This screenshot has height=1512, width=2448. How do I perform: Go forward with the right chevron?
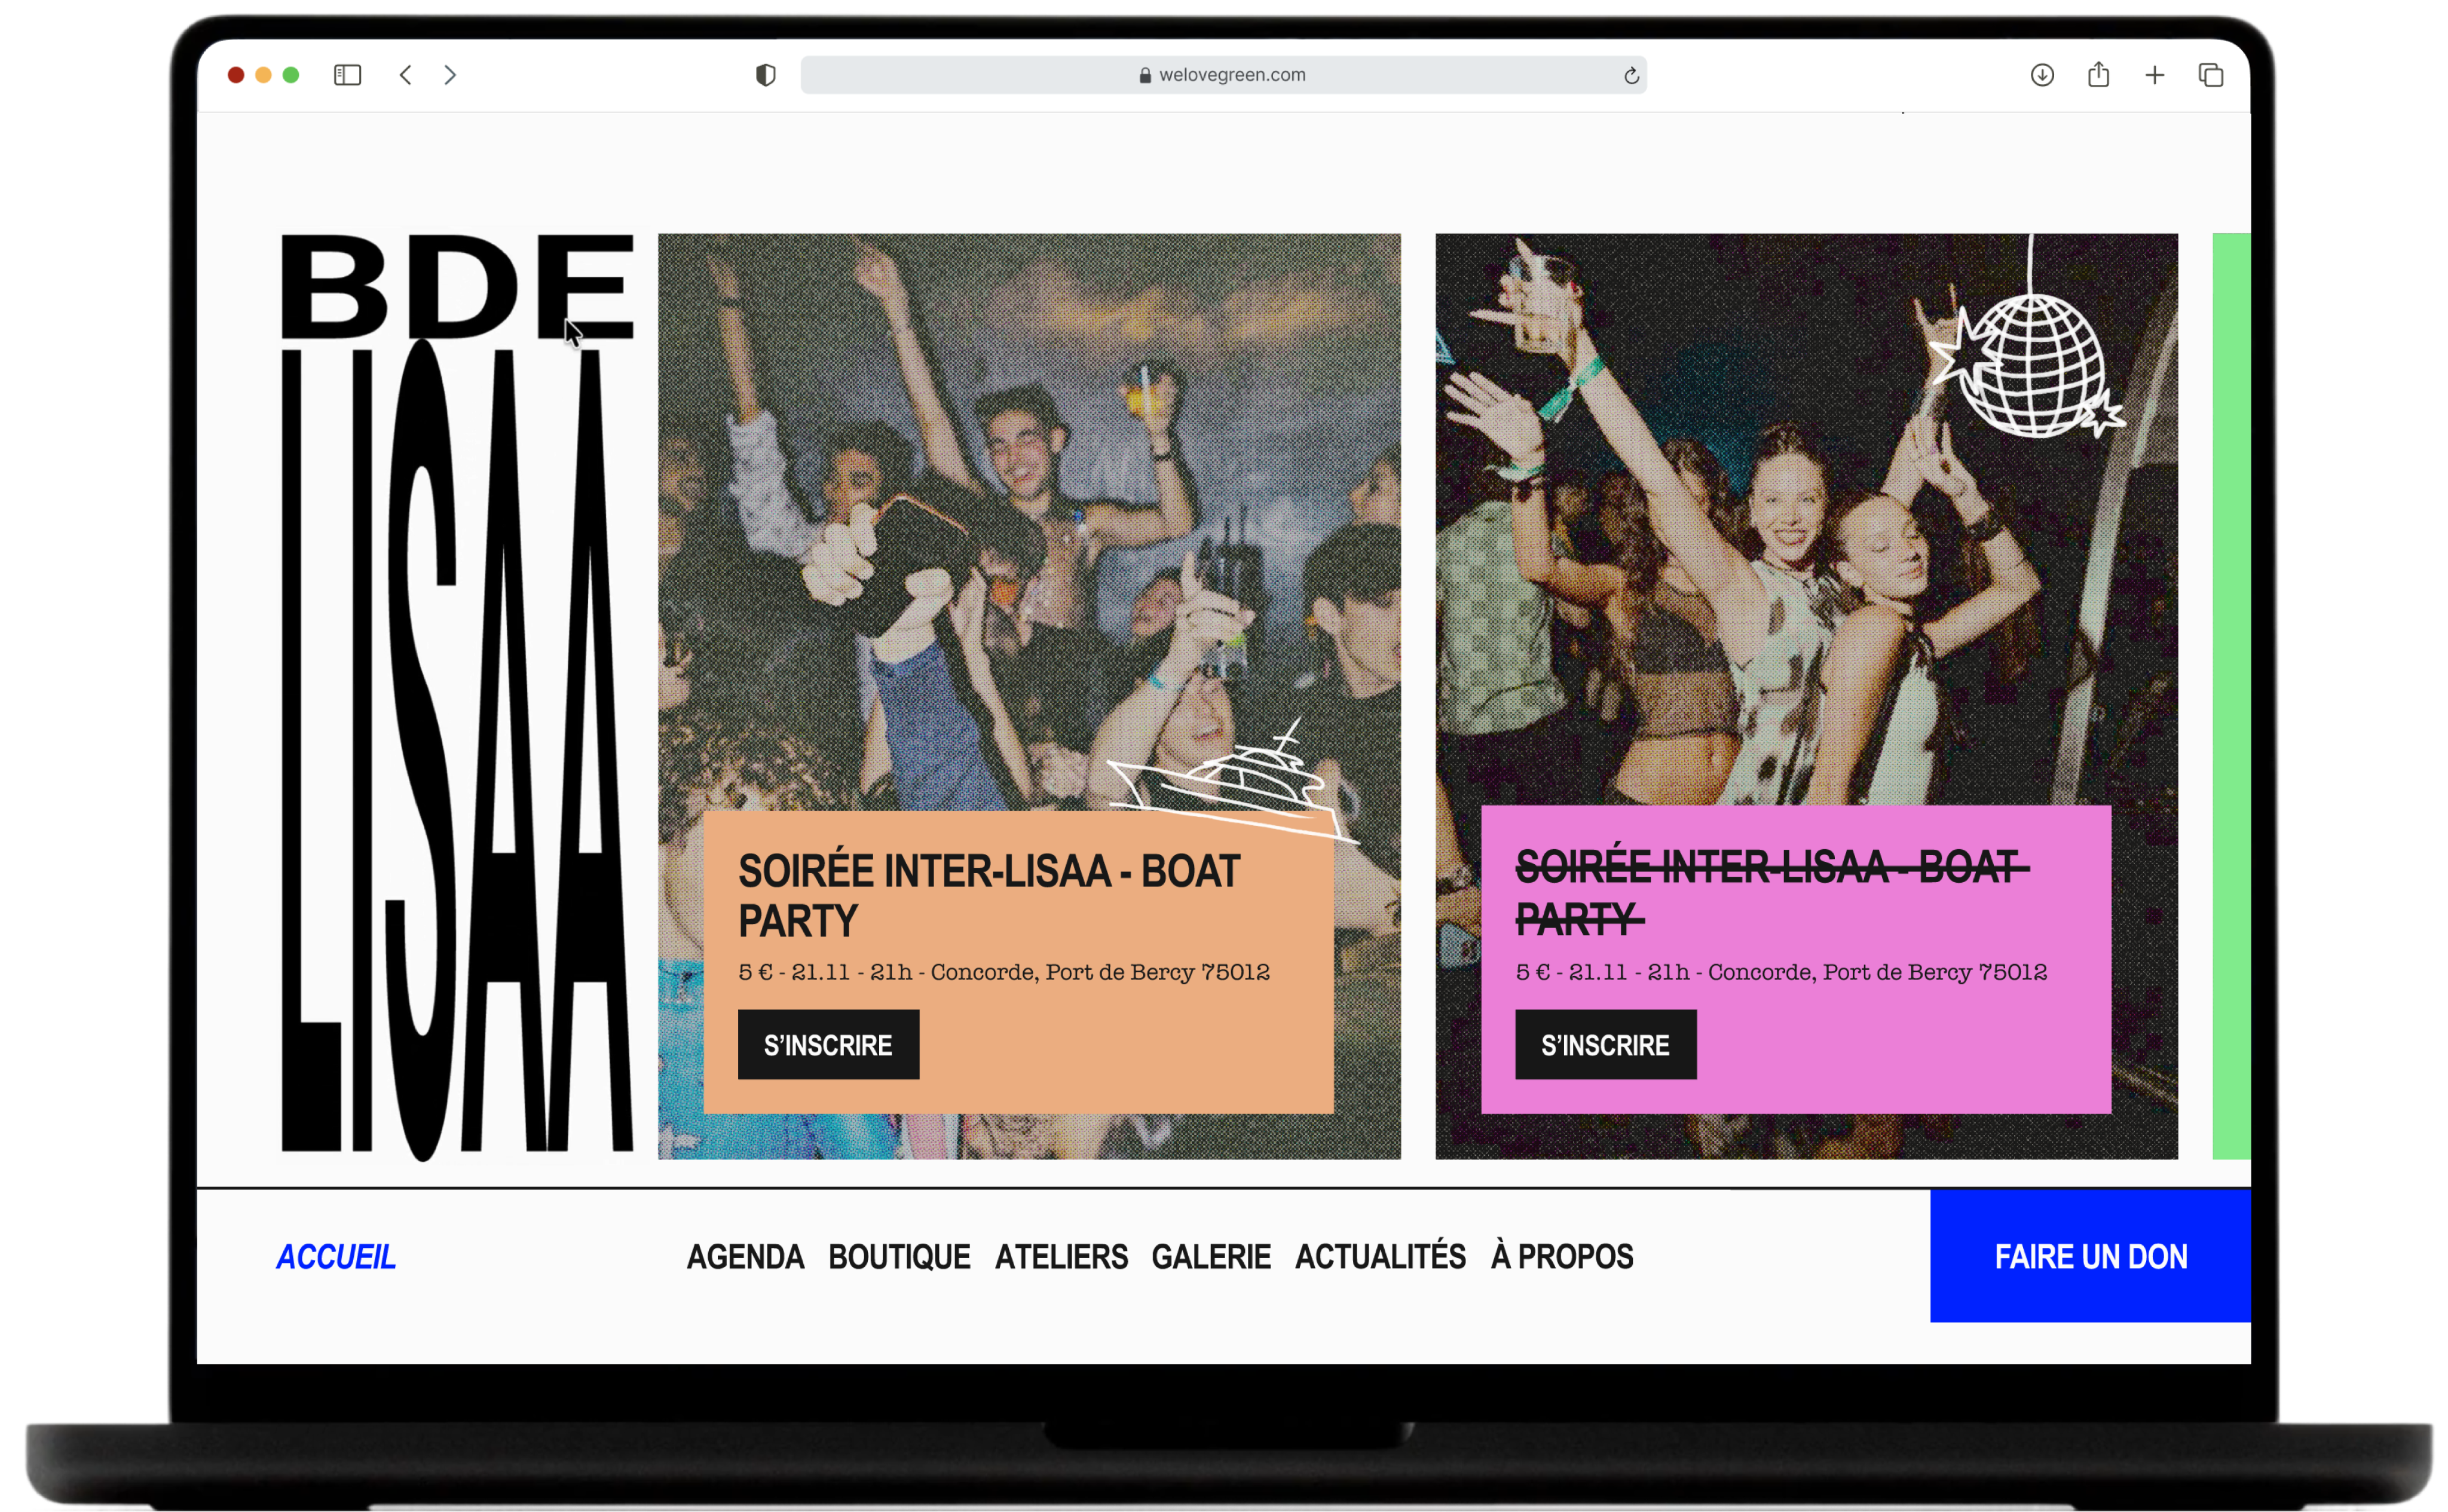point(450,75)
